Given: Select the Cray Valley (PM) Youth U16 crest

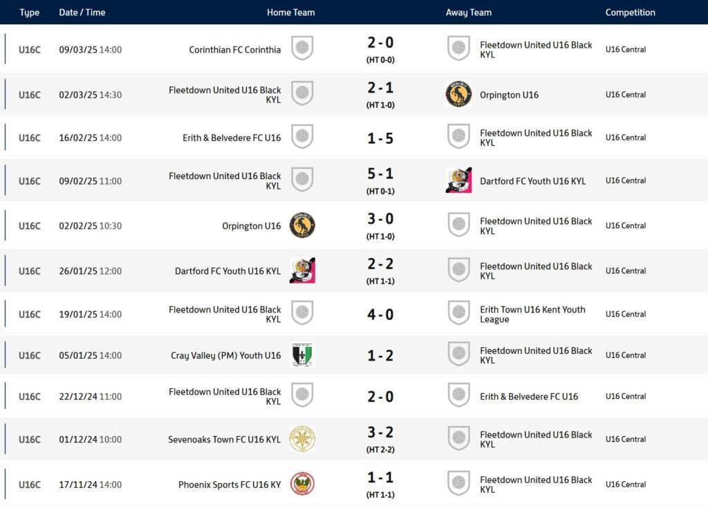Looking at the screenshot, I should coord(302,355).
